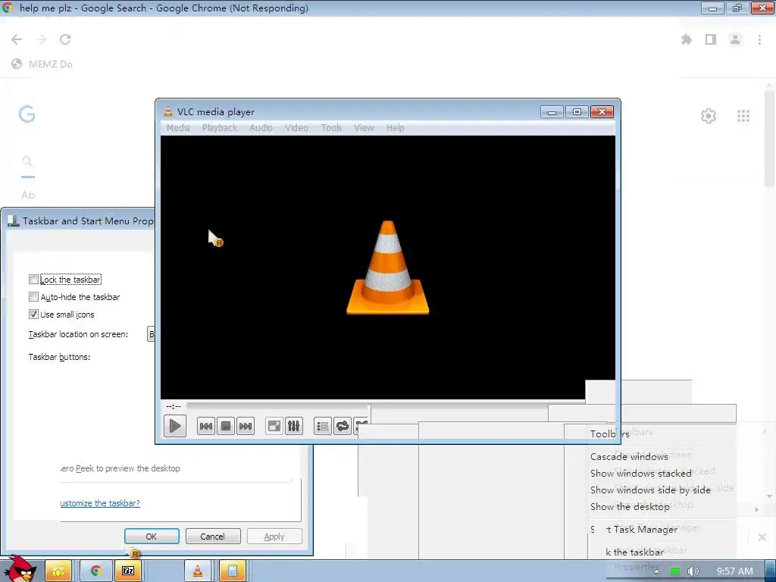Open Google quick settings gear
Image resolution: width=776 pixels, height=582 pixels.
(x=709, y=116)
